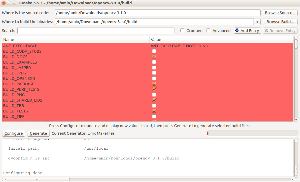Click the Current Generator: Unix Makefiles label
Viewport: 300px width, 182px height.
click(x=83, y=133)
